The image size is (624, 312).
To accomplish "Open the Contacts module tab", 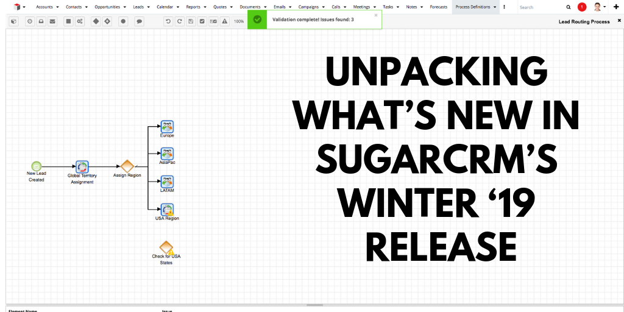I will point(74,7).
